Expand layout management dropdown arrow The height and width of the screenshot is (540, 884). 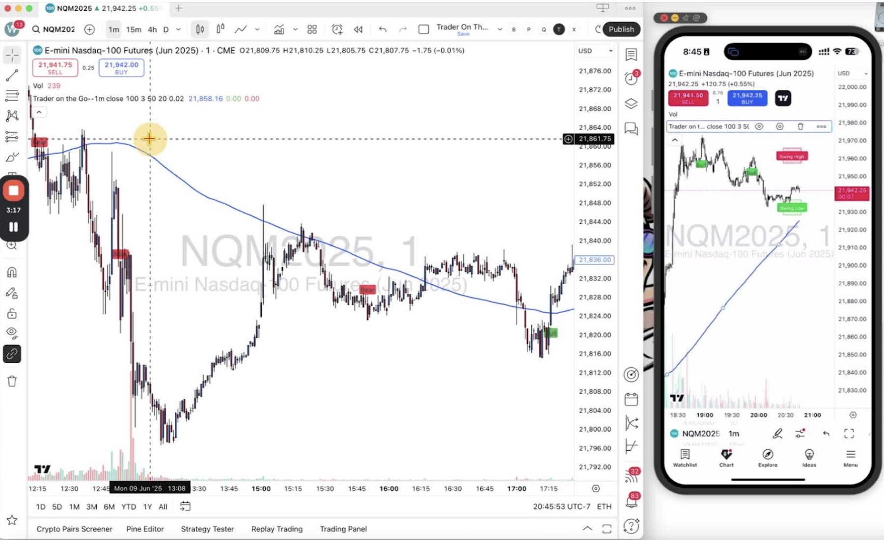pos(500,29)
